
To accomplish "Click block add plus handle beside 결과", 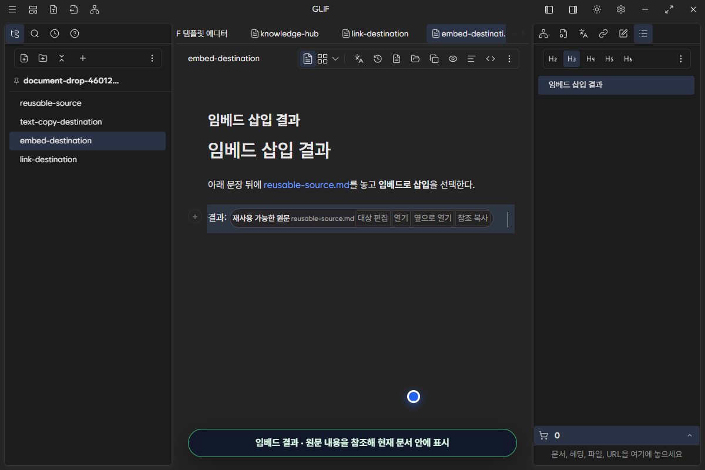I will pyautogui.click(x=195, y=217).
